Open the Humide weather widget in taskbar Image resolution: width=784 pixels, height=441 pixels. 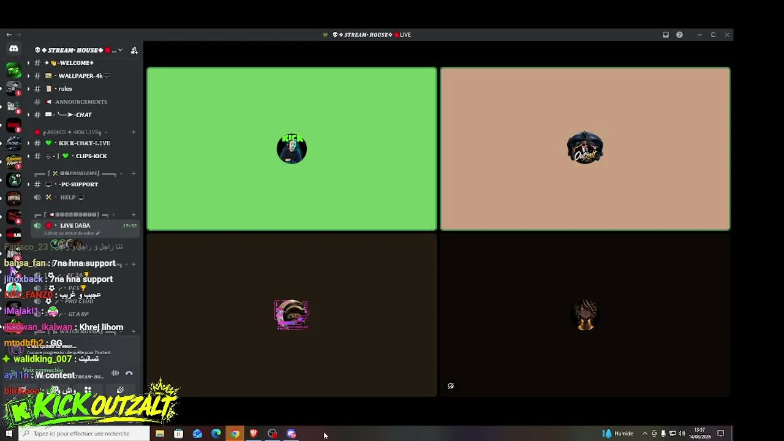pyautogui.click(x=618, y=434)
